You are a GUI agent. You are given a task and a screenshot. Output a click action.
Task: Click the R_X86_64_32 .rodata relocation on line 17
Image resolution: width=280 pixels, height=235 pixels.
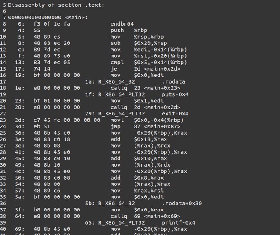click(x=135, y=82)
